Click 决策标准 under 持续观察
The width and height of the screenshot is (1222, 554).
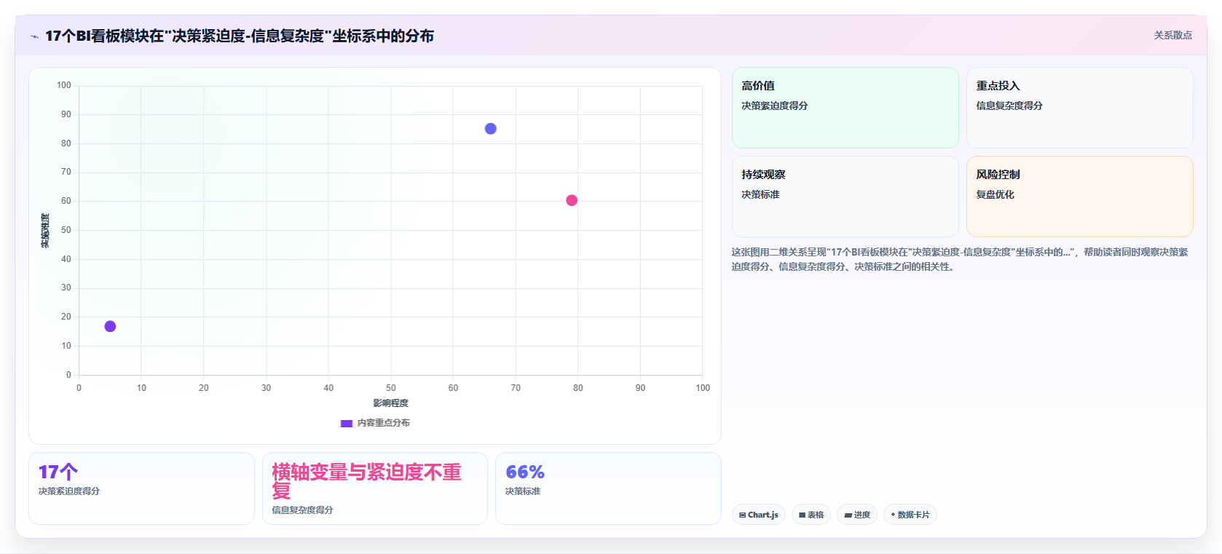click(760, 194)
